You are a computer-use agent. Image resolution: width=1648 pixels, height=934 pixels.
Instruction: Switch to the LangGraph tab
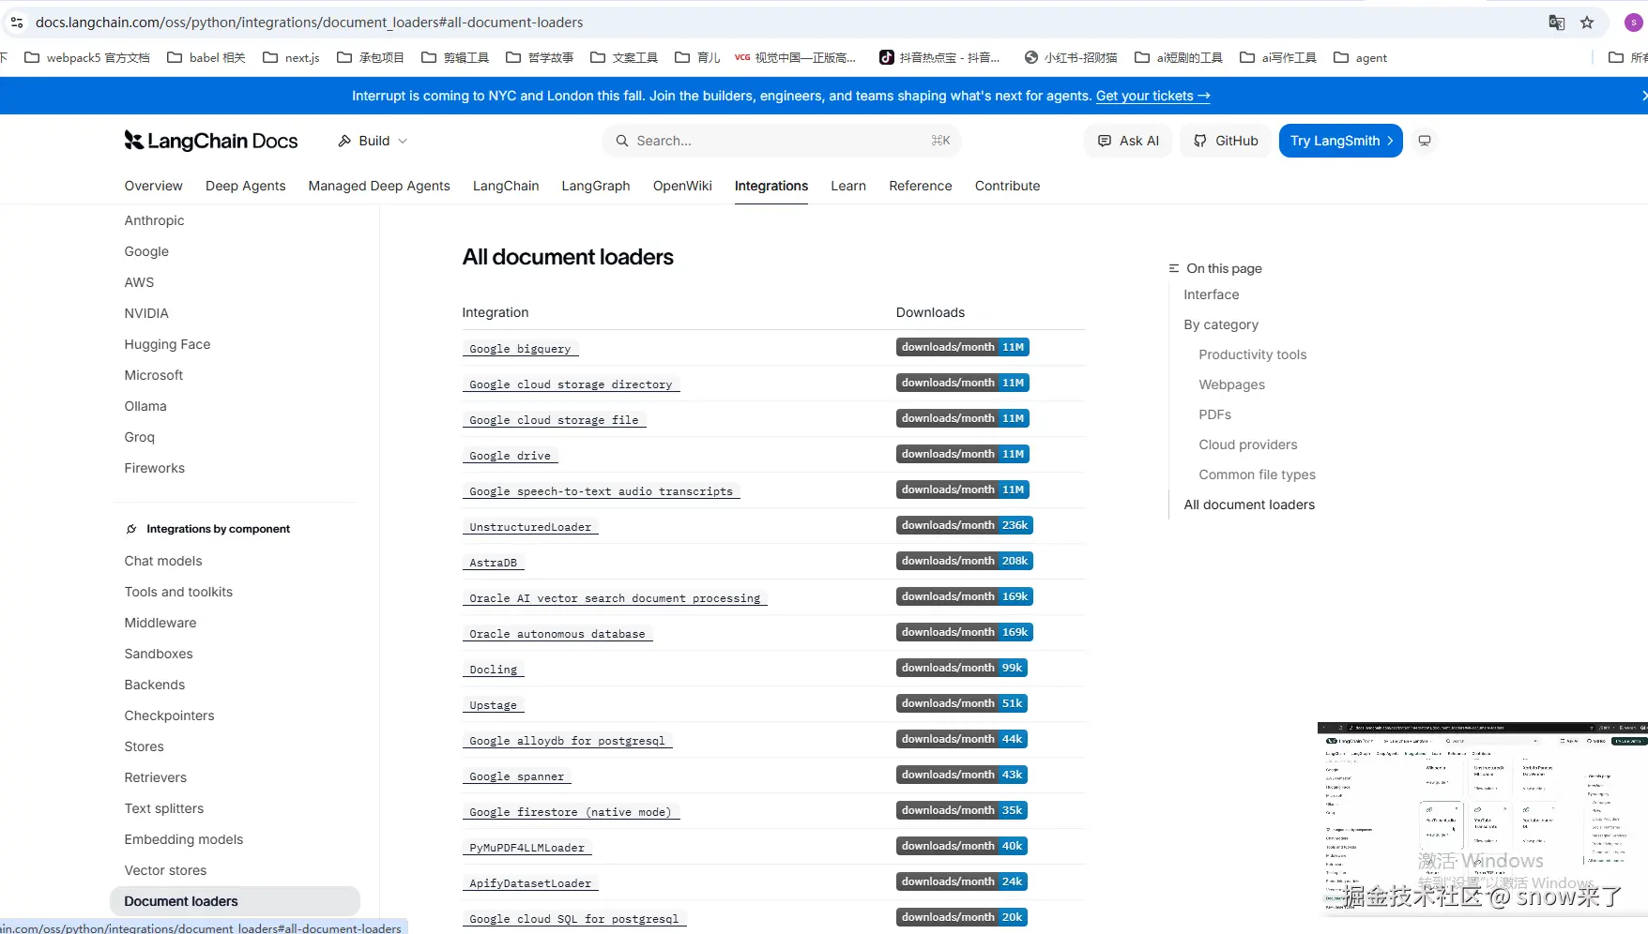point(596,186)
